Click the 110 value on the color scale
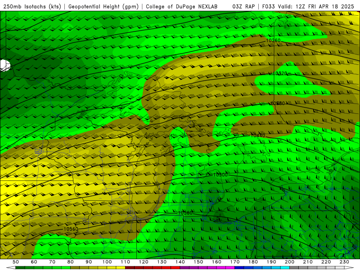The width and height of the screenshot is (360, 270). pos(125,262)
